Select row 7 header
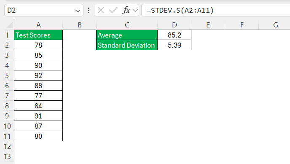The width and height of the screenshot is (290, 164). pyautogui.click(x=7, y=96)
